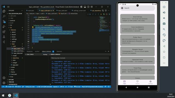Expand the TIMELINE section

[11, 82]
